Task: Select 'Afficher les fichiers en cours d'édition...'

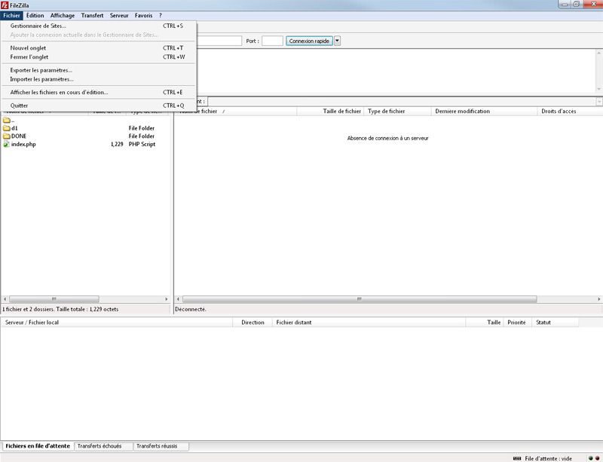Action: (98, 92)
